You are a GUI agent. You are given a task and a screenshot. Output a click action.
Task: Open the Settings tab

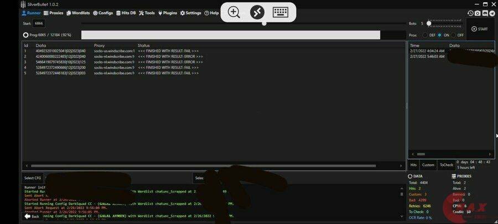pyautogui.click(x=190, y=13)
